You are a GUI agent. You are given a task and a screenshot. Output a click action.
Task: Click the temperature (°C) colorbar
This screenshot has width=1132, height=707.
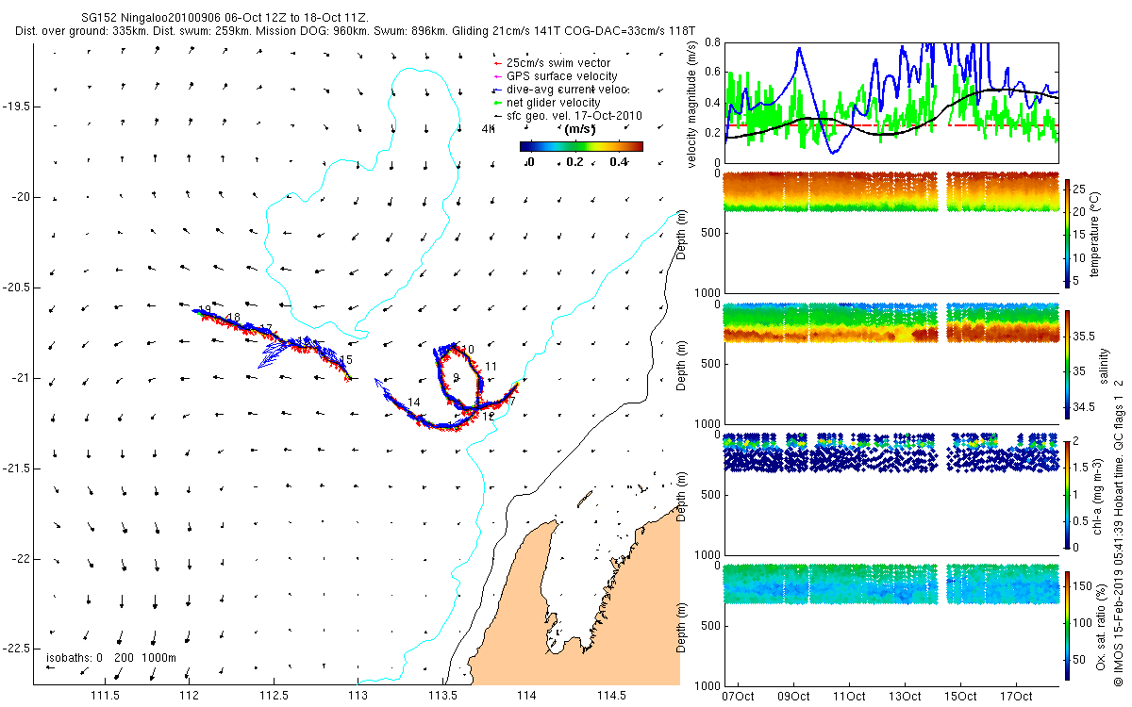tap(1068, 232)
